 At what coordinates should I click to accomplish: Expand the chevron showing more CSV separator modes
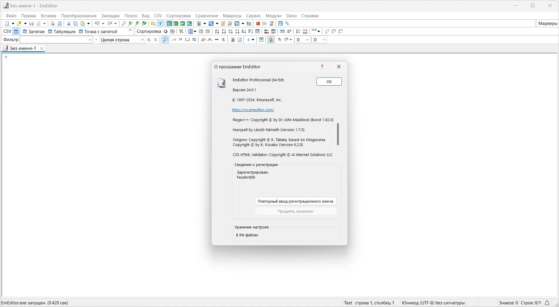[130, 30]
